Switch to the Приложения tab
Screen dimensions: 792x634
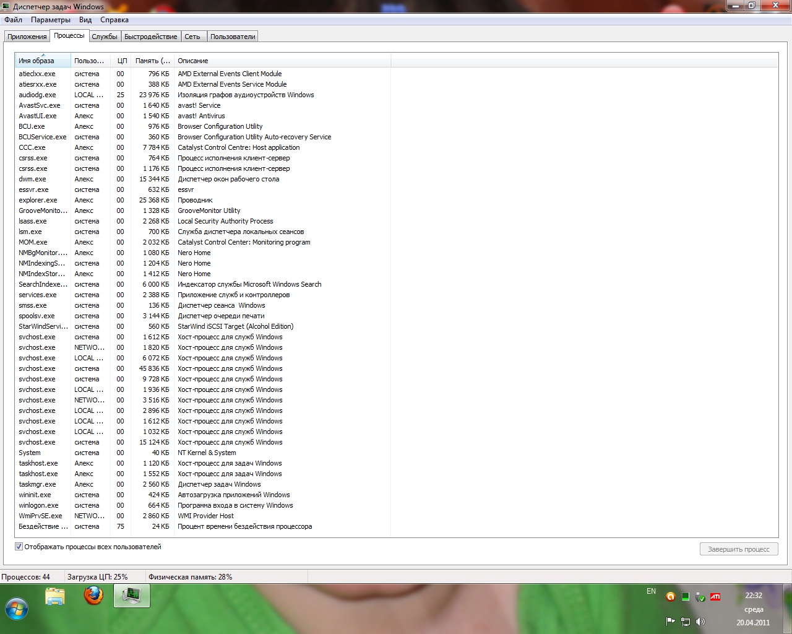click(27, 37)
